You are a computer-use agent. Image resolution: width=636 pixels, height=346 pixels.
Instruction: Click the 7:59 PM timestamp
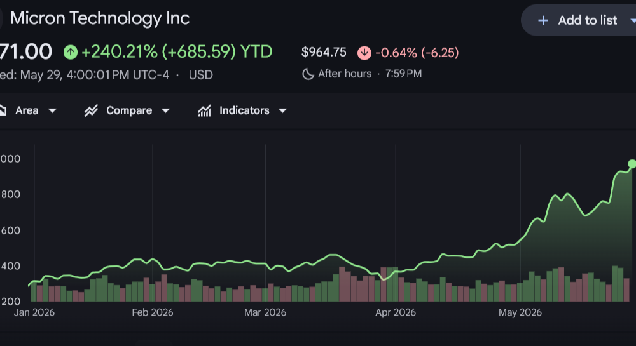point(404,74)
